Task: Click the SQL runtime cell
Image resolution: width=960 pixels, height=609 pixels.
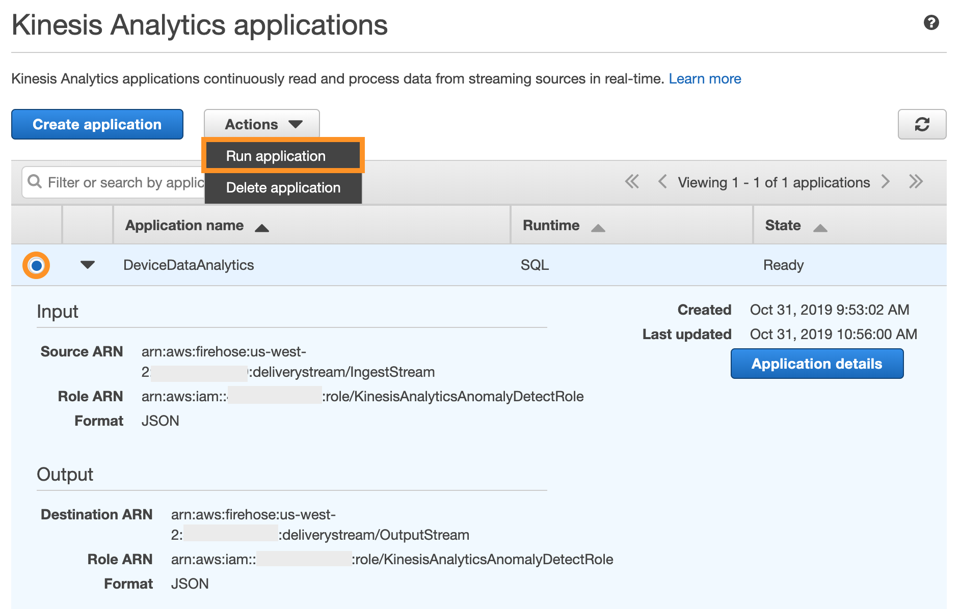Action: [535, 265]
